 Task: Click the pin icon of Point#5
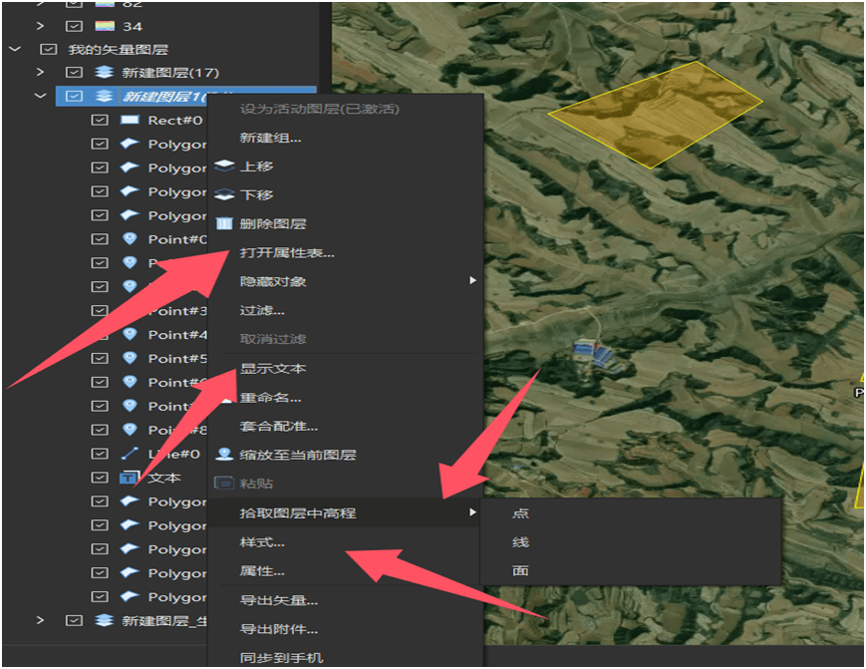(x=130, y=358)
